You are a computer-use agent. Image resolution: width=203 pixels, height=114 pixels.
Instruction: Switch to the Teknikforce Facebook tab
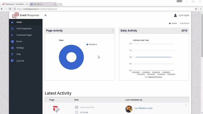click(x=43, y=4)
